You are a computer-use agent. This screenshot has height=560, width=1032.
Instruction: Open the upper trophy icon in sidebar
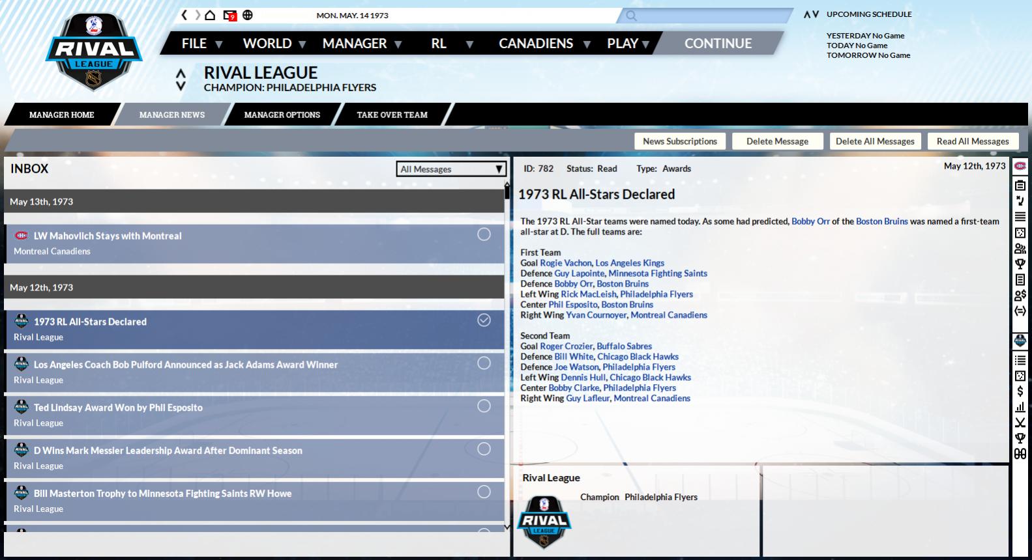pyautogui.click(x=1020, y=264)
